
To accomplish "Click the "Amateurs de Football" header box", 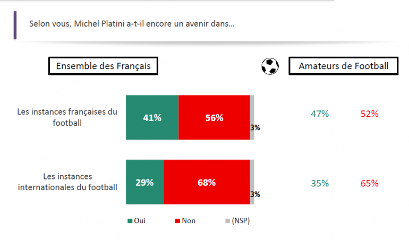I will 343,66.
